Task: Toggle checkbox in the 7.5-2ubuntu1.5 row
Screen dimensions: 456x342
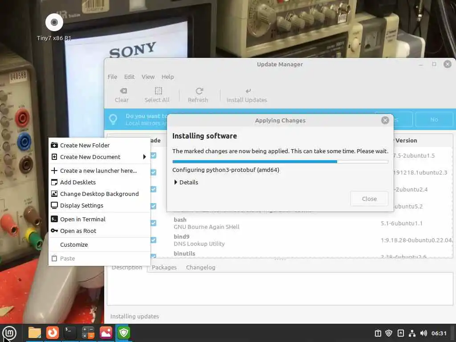Action: (x=154, y=155)
